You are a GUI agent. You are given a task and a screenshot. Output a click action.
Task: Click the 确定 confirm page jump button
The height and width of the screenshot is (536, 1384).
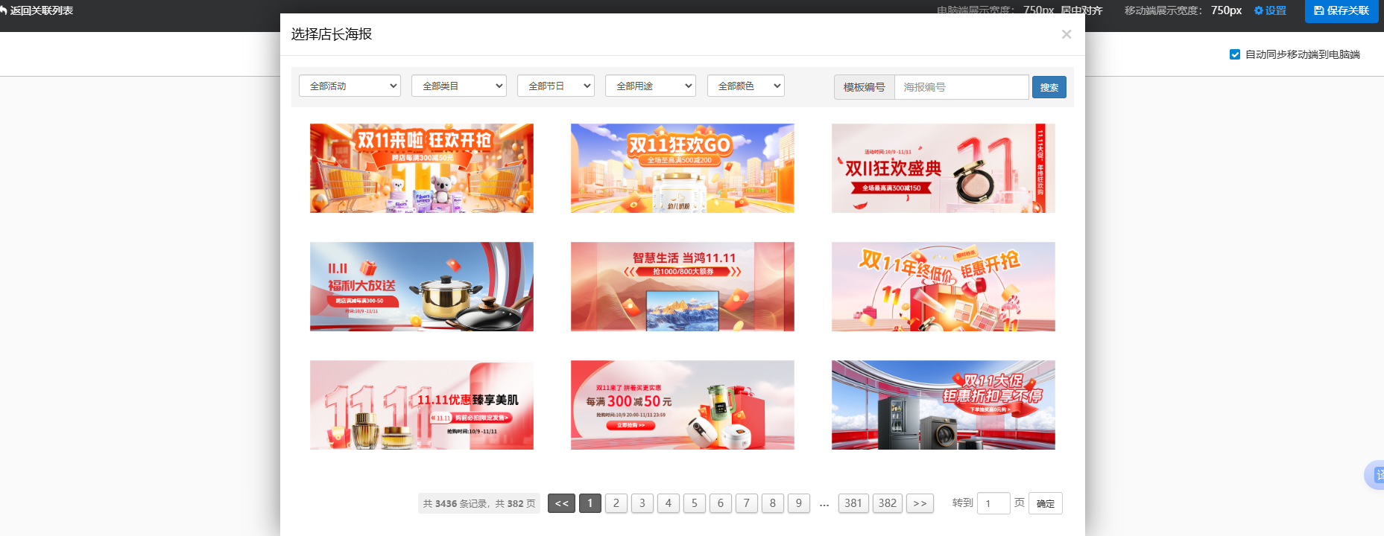(1045, 504)
